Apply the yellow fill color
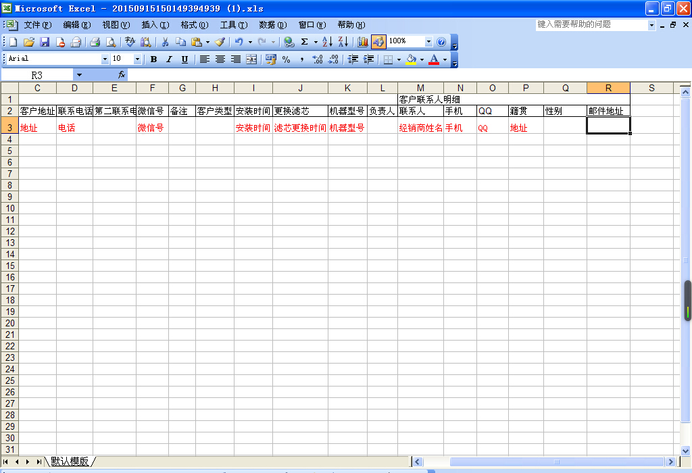This screenshot has width=692, height=473. [x=411, y=59]
